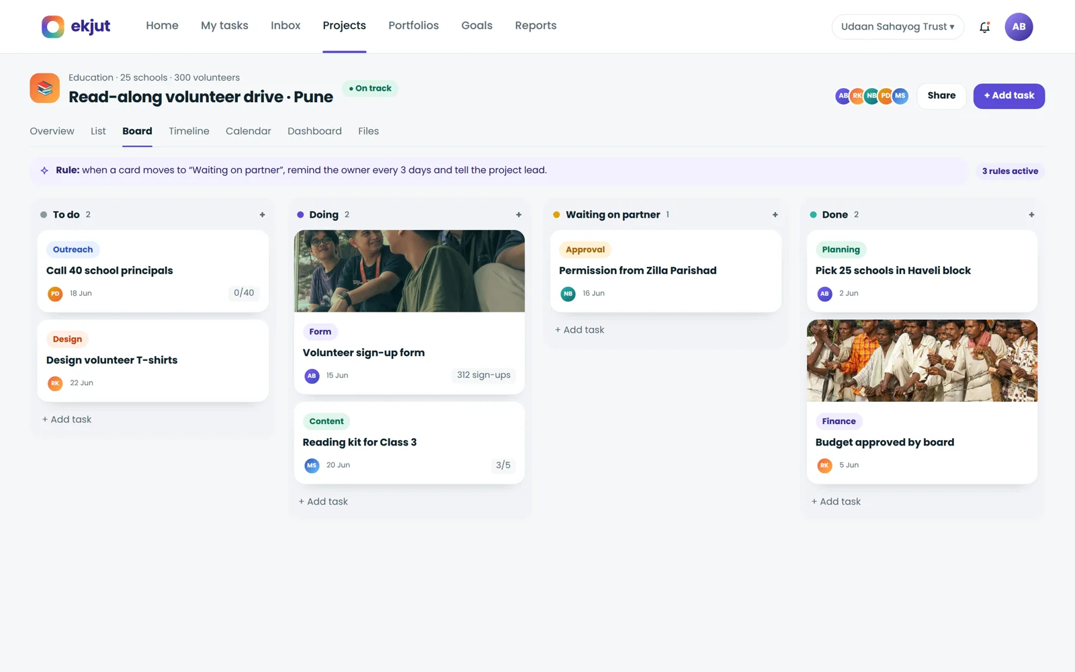Switch to the List view tab
Viewport: 1075px width, 672px height.
pos(98,131)
